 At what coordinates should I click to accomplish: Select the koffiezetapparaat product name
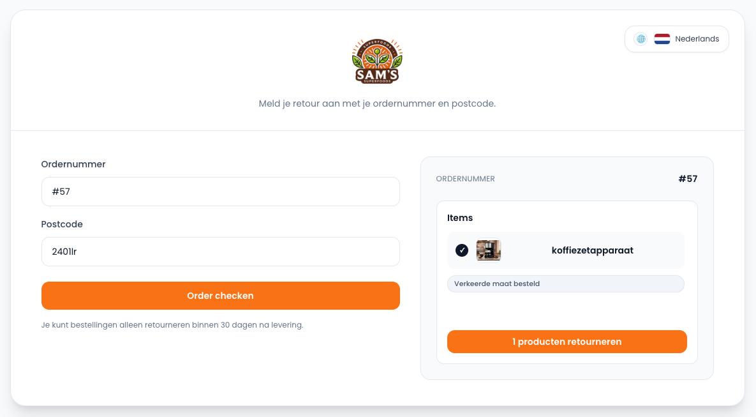coord(592,250)
